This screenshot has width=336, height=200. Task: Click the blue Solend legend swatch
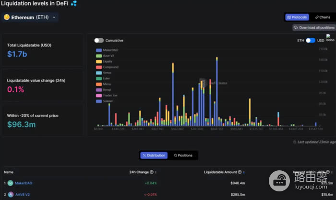coord(99,101)
